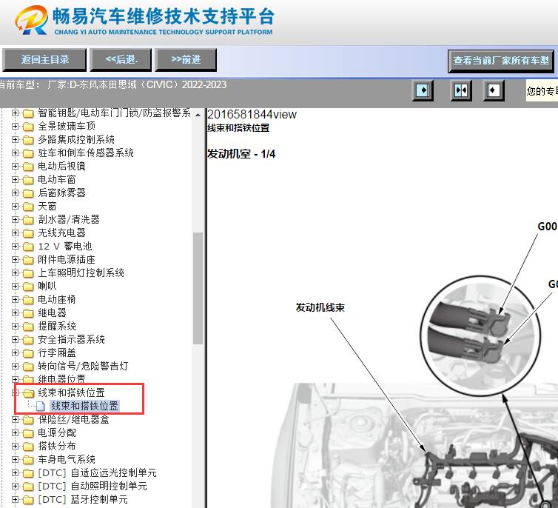
Task: Click the 返回主目录 button
Action: tap(44, 60)
